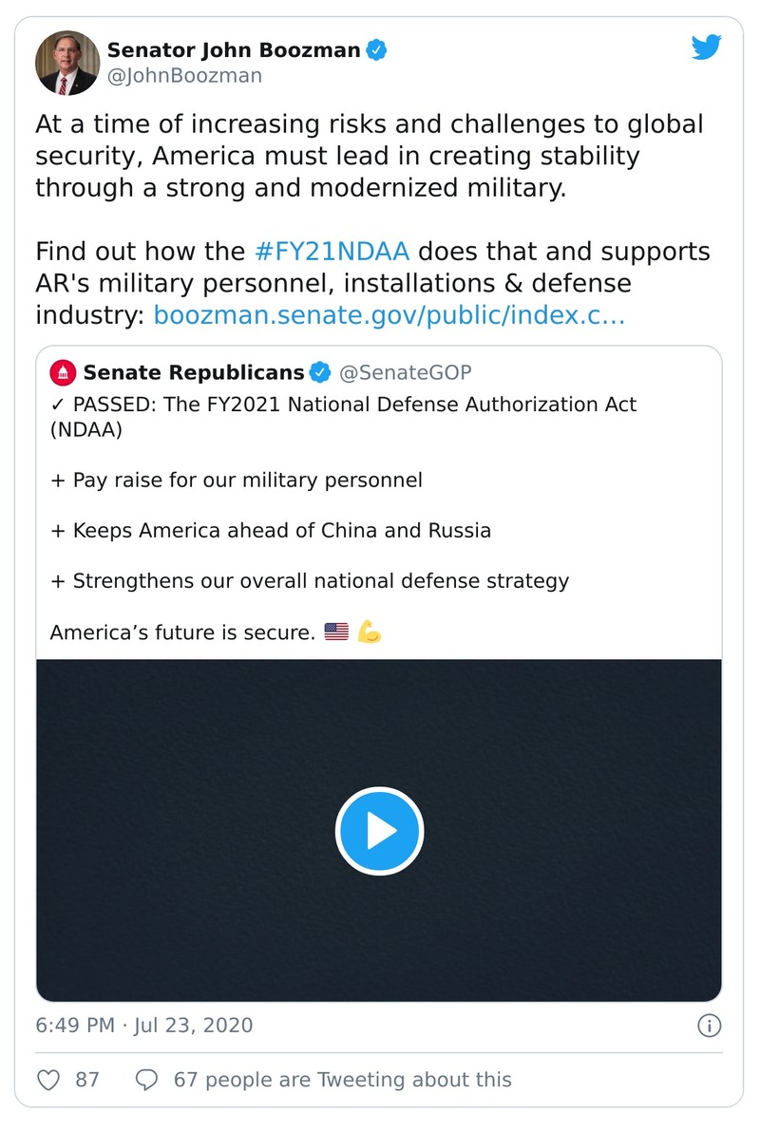Open the #FY21NDAA hashtag
This screenshot has height=1131, width=760.
(x=332, y=252)
